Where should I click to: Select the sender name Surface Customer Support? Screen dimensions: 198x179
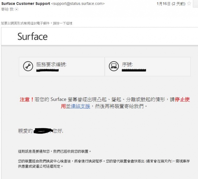26,4
